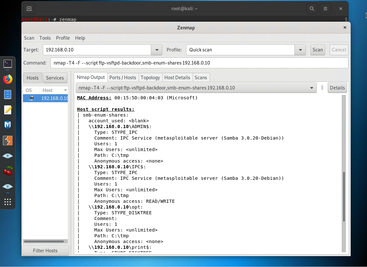Viewport: 367px width, 267px height.
Task: Open the terminal icon in the dock
Action: point(8,64)
